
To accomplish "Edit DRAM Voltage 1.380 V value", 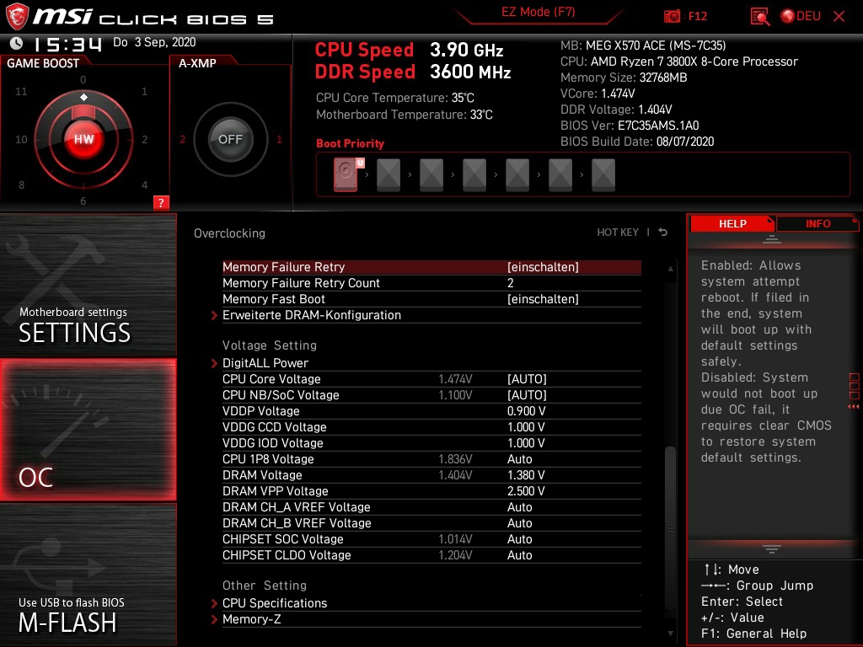I will point(526,475).
